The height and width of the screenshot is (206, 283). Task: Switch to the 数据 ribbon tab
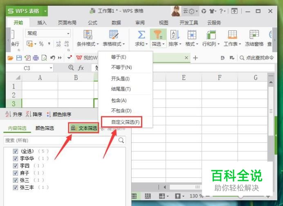(116, 23)
